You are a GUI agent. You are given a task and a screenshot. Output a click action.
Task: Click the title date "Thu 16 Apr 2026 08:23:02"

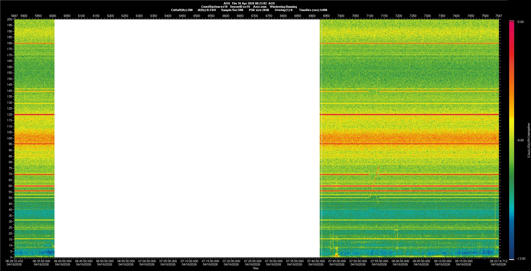249,3
